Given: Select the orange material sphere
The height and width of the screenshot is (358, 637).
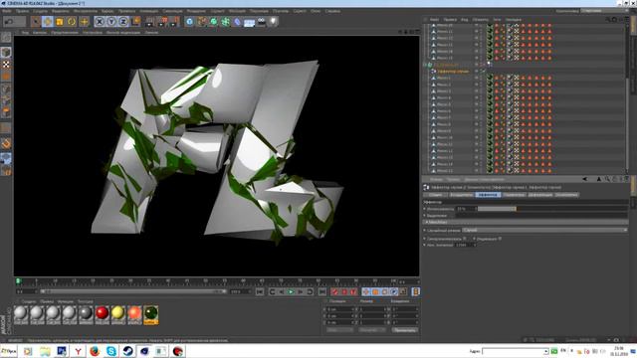Looking at the screenshot, I should (134, 313).
